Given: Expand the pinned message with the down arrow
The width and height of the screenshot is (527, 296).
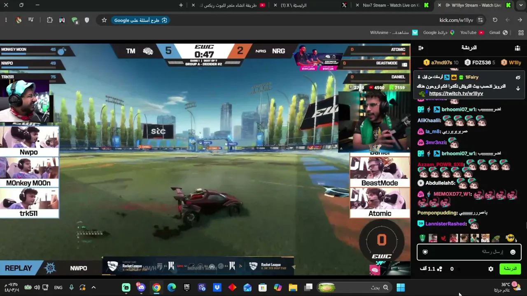Looking at the screenshot, I should pyautogui.click(x=518, y=88).
